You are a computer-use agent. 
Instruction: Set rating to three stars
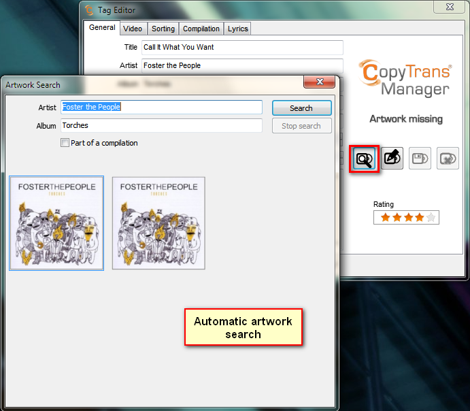point(408,217)
